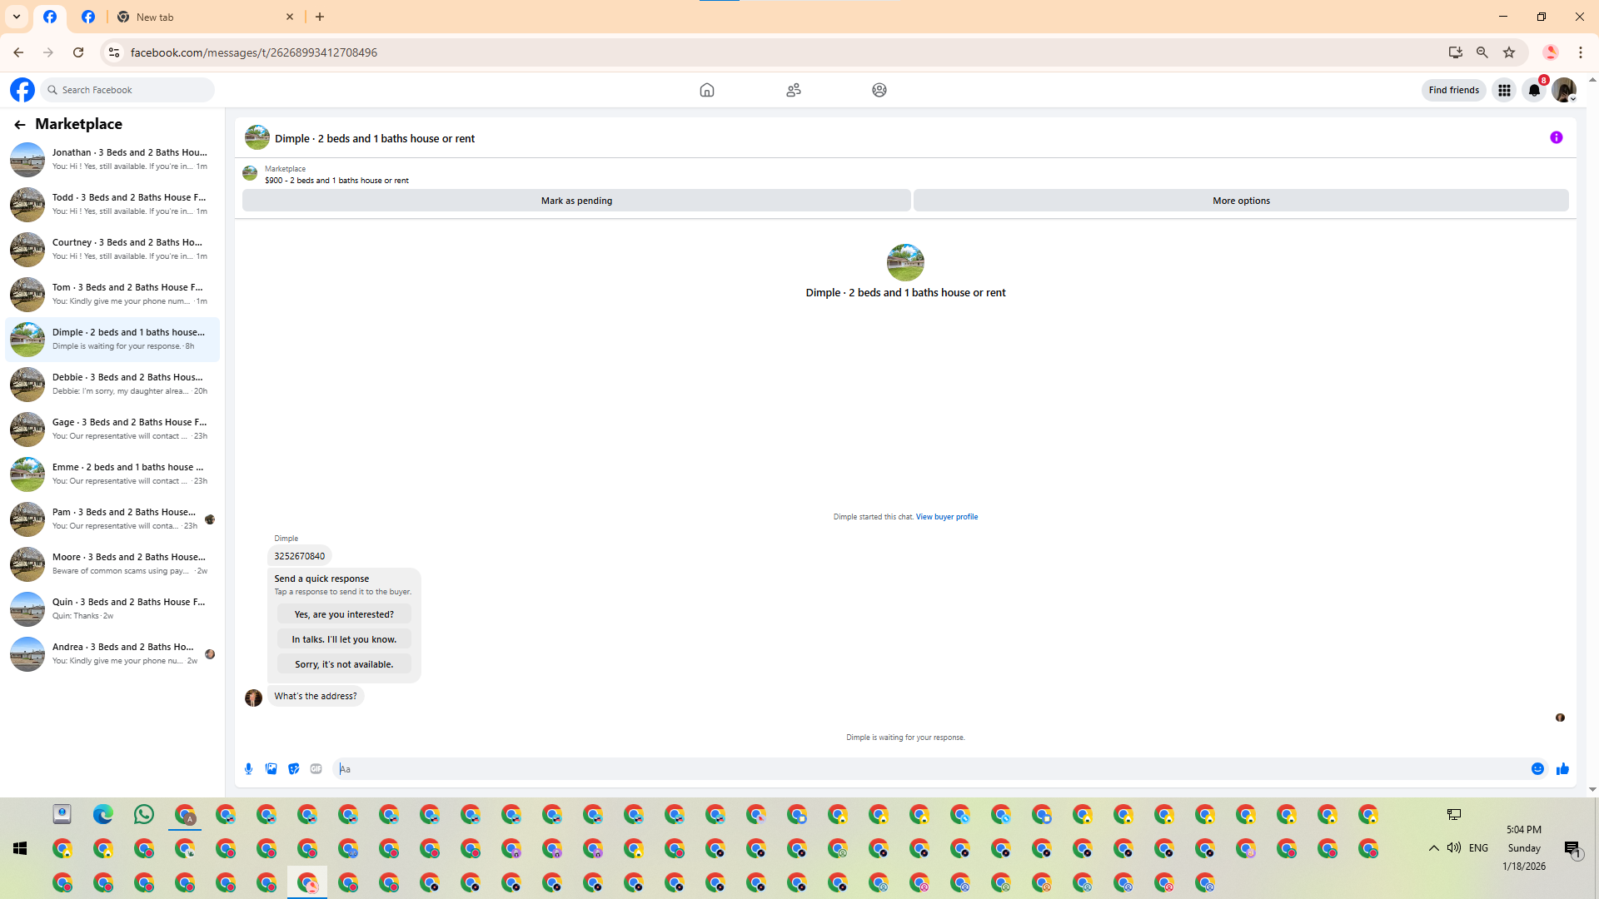
Task: Go back using the Marketplace arrow
Action: 20,124
